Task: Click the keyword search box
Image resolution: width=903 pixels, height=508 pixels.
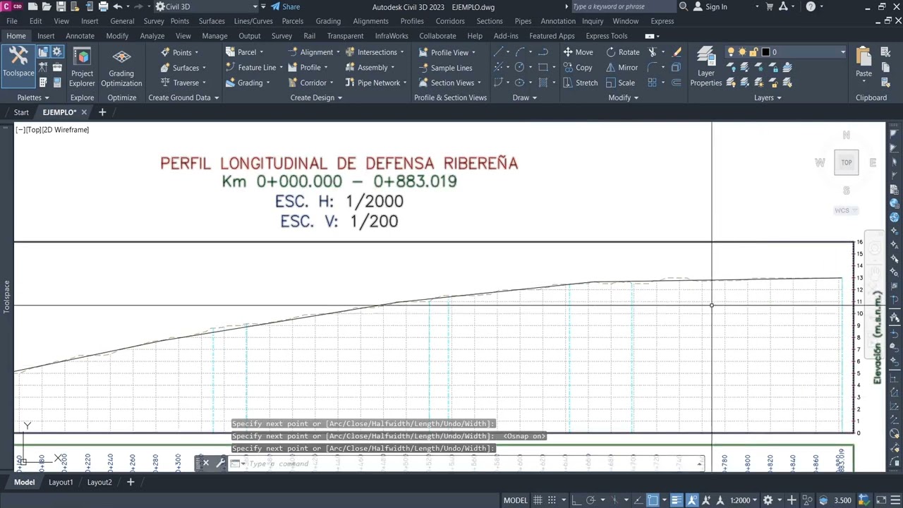Action: 623,7
